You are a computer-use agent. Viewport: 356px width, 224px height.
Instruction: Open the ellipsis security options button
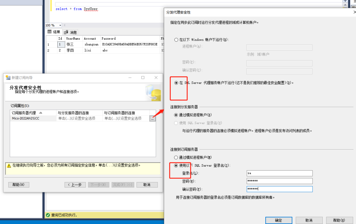(x=153, y=118)
